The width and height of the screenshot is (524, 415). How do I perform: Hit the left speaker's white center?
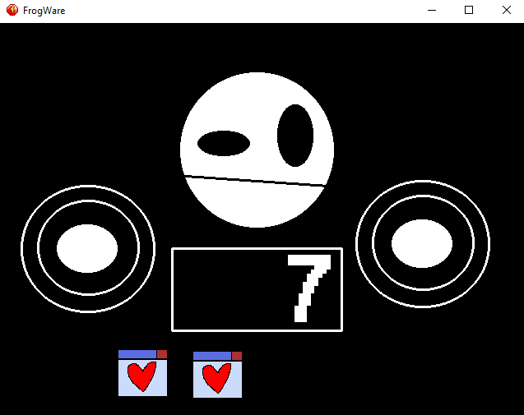tap(87, 248)
